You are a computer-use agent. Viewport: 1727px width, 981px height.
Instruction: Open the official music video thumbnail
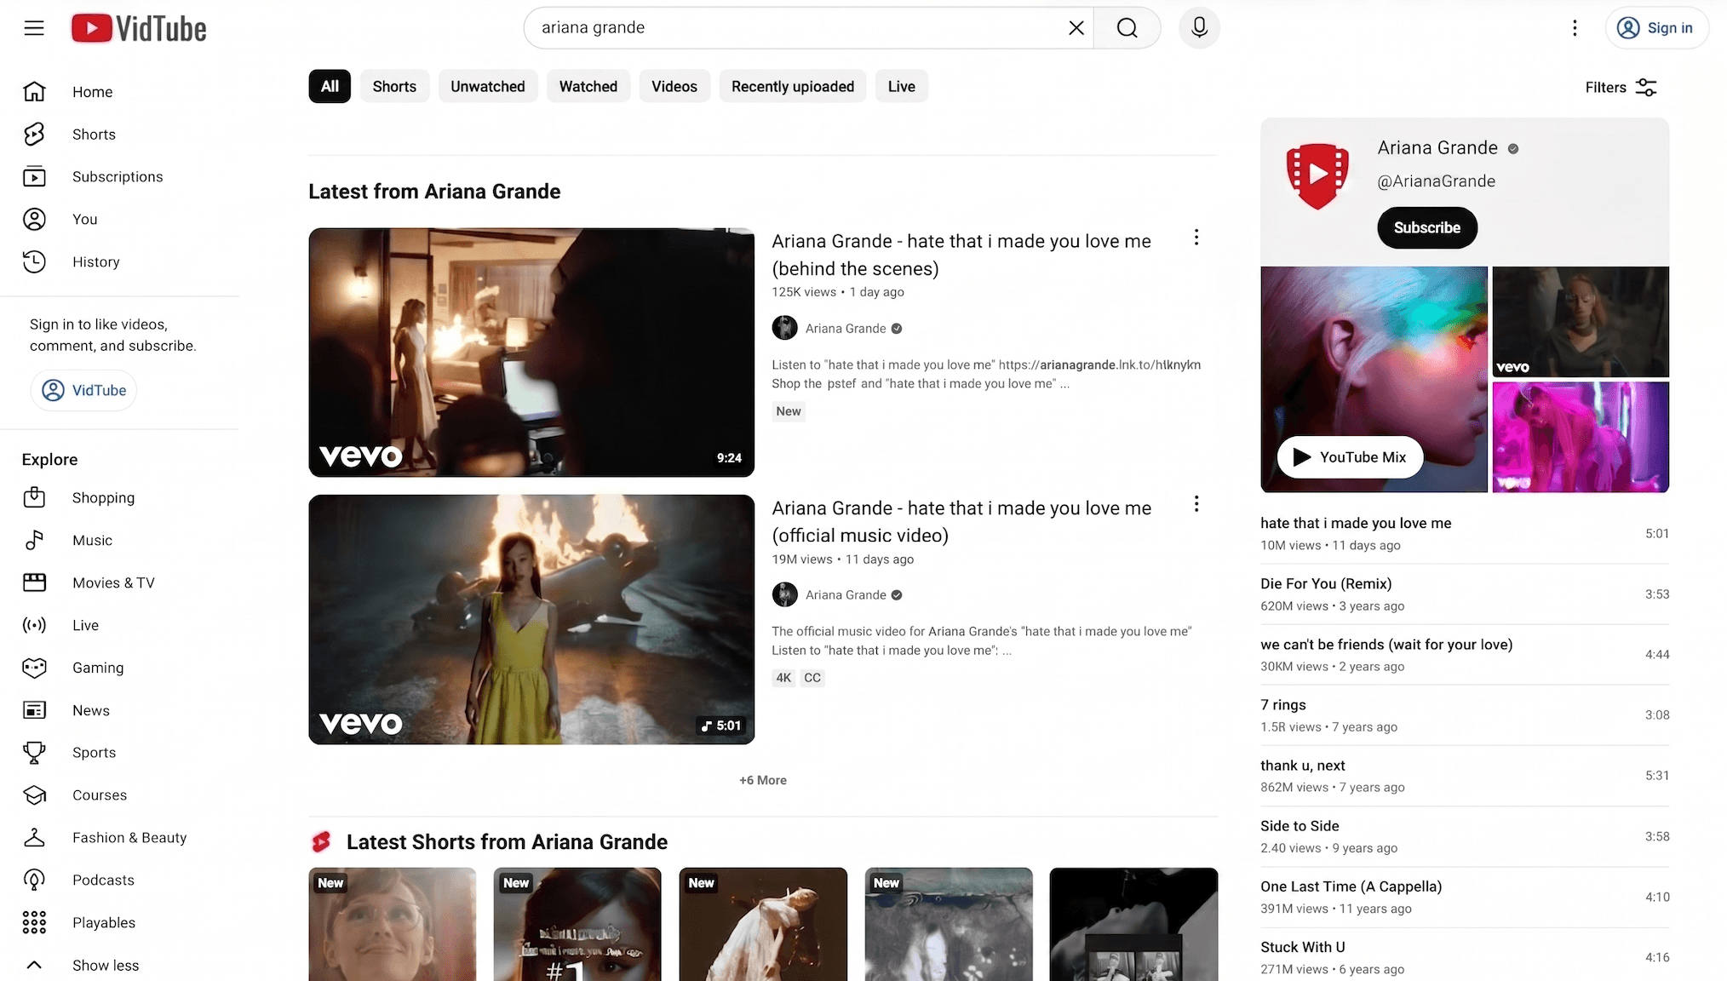pos(531,620)
